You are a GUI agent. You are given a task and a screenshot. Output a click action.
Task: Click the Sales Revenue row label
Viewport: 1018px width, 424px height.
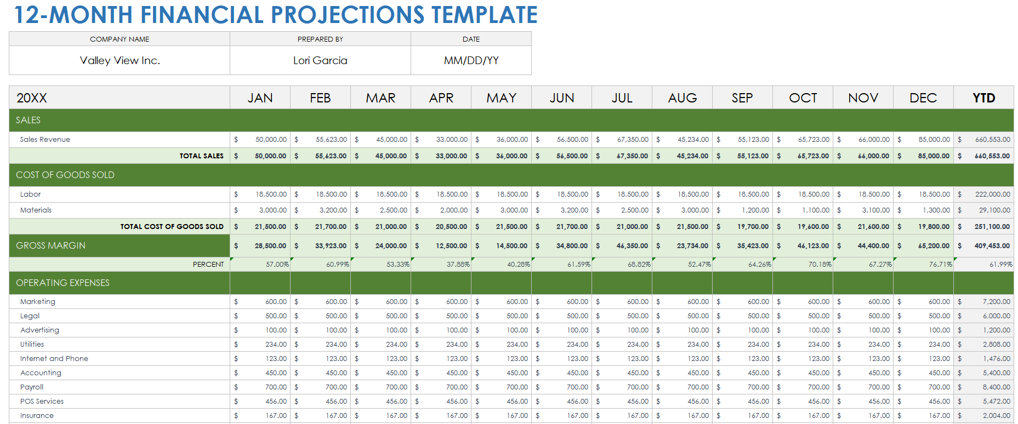[x=45, y=140]
